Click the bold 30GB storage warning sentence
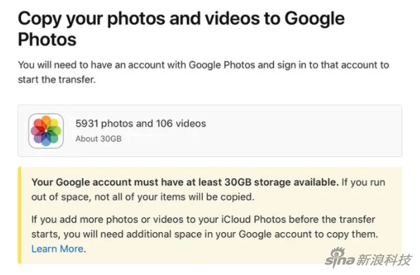 (185, 182)
